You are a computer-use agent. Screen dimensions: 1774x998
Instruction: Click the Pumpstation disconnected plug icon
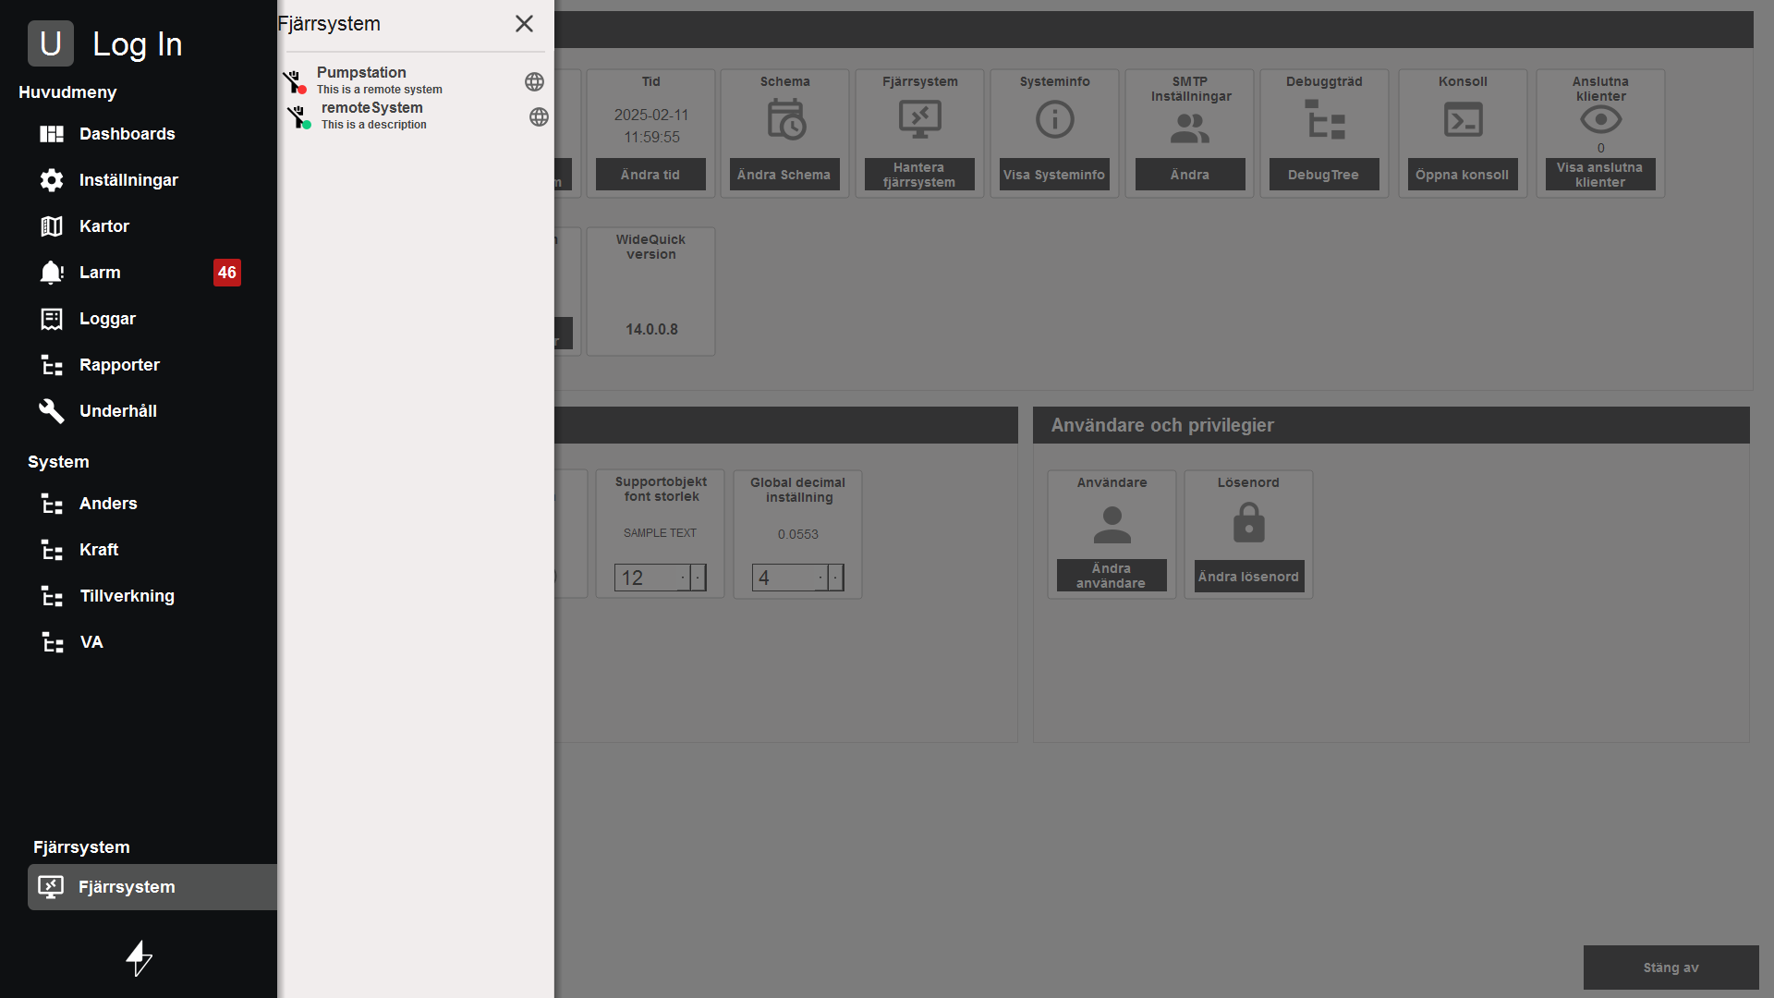click(x=295, y=81)
